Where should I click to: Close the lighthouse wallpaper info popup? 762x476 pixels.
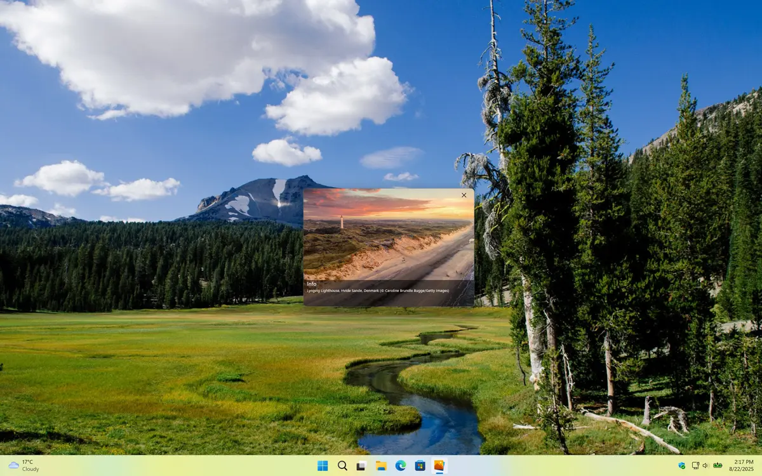[x=464, y=195]
